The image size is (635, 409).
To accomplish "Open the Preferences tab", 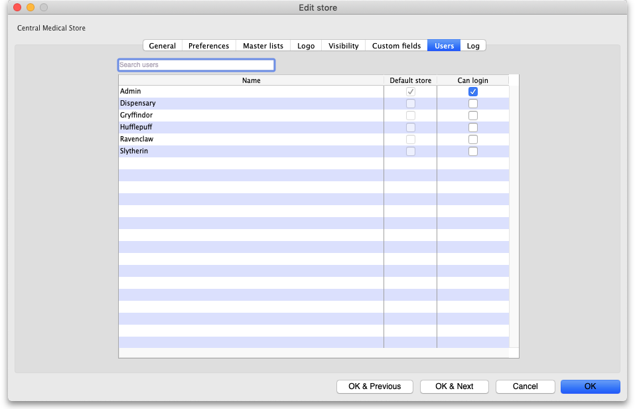I will tap(208, 46).
